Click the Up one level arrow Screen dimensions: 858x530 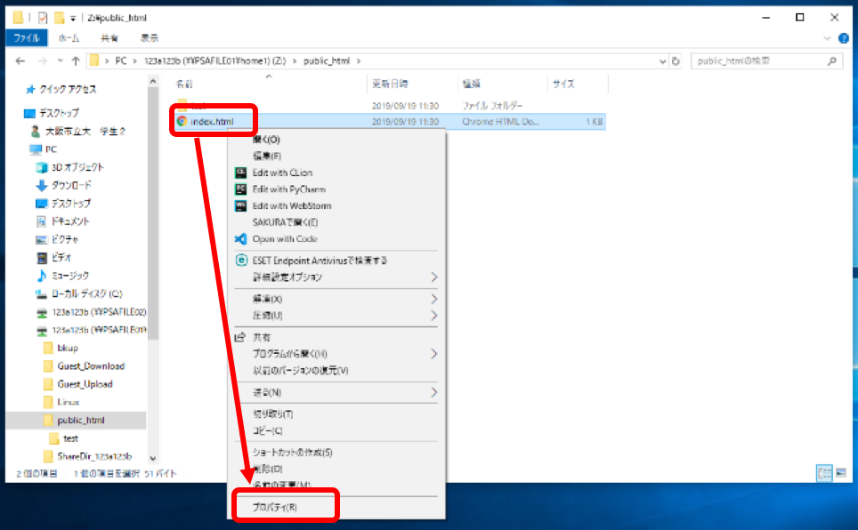point(76,60)
